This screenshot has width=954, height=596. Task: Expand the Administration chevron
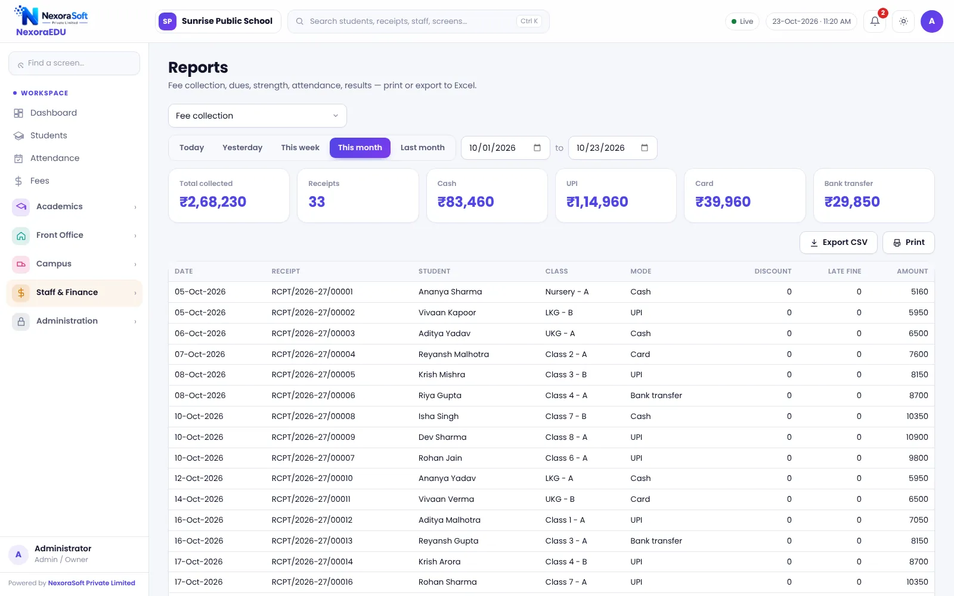pyautogui.click(x=135, y=321)
